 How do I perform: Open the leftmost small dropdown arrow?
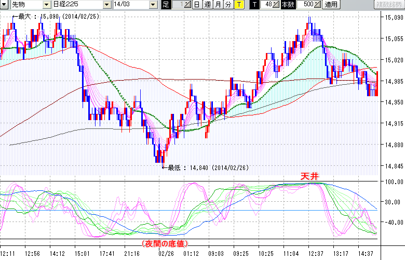[x=5, y=5]
